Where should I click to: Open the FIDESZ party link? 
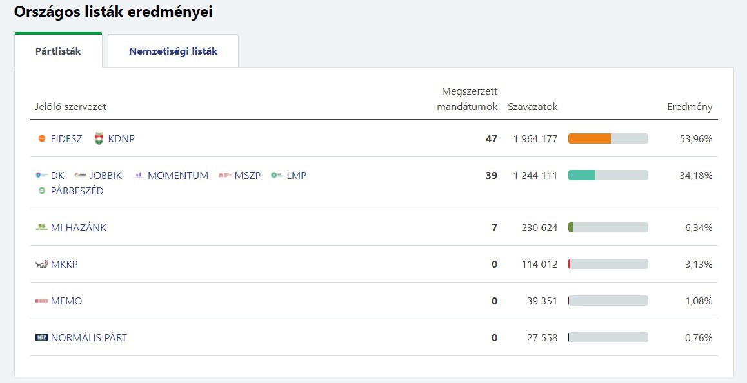click(66, 139)
